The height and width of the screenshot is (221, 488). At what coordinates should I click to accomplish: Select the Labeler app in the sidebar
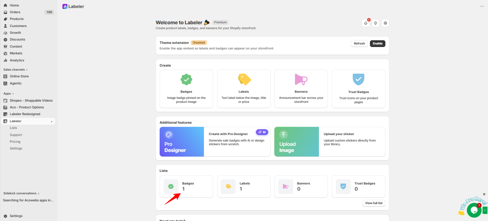(x=28, y=121)
